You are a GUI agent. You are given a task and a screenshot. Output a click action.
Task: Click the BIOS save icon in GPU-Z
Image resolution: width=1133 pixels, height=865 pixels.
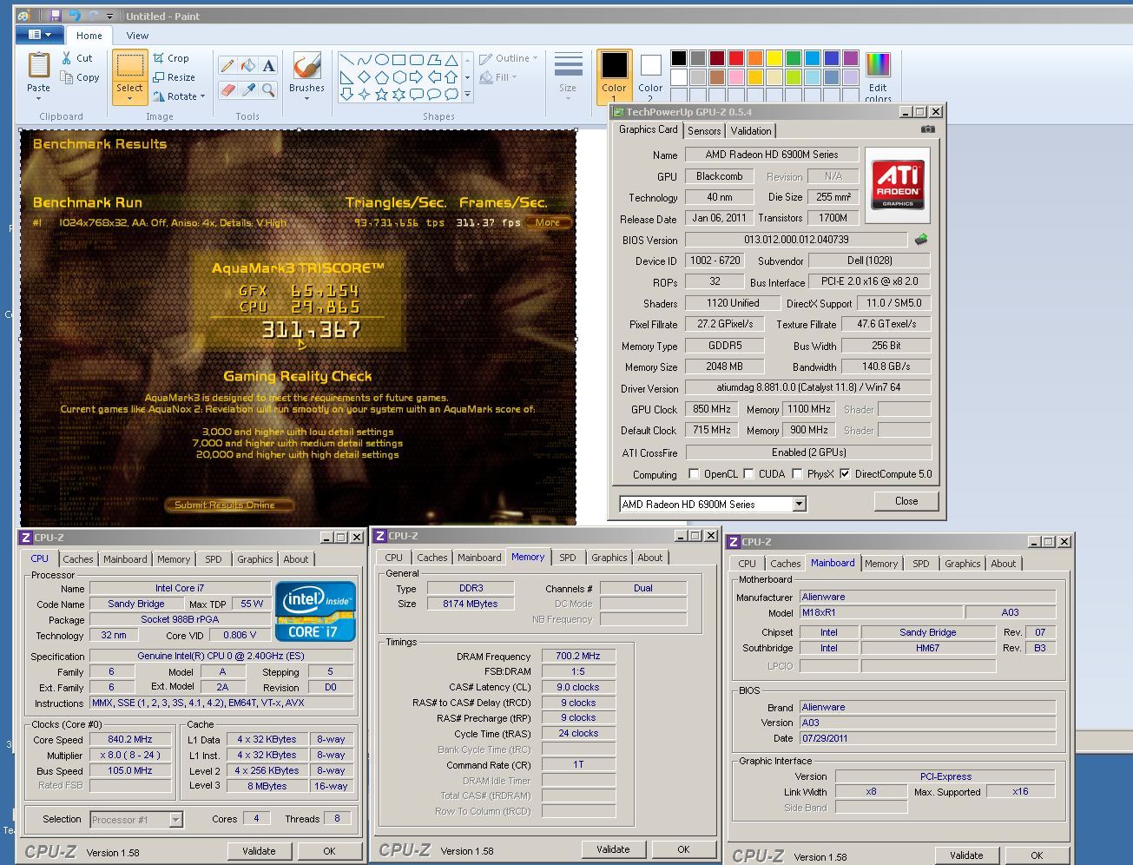click(920, 239)
